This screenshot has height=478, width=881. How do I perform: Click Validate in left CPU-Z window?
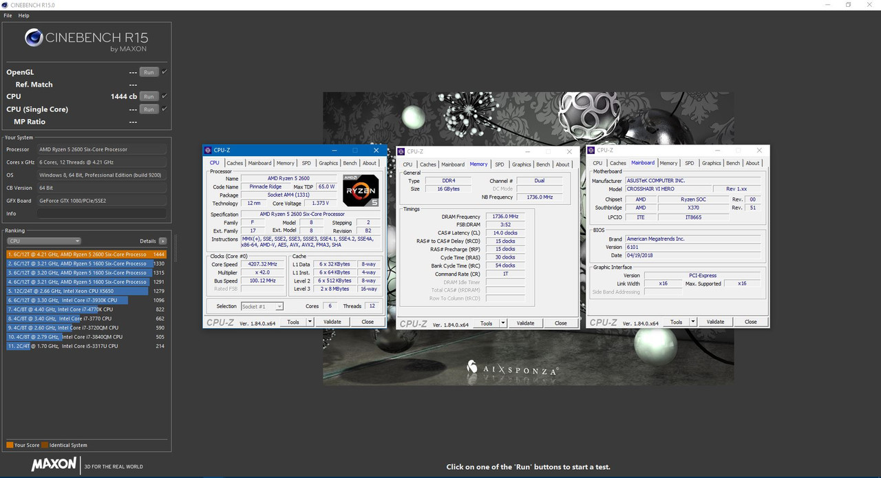(x=332, y=322)
